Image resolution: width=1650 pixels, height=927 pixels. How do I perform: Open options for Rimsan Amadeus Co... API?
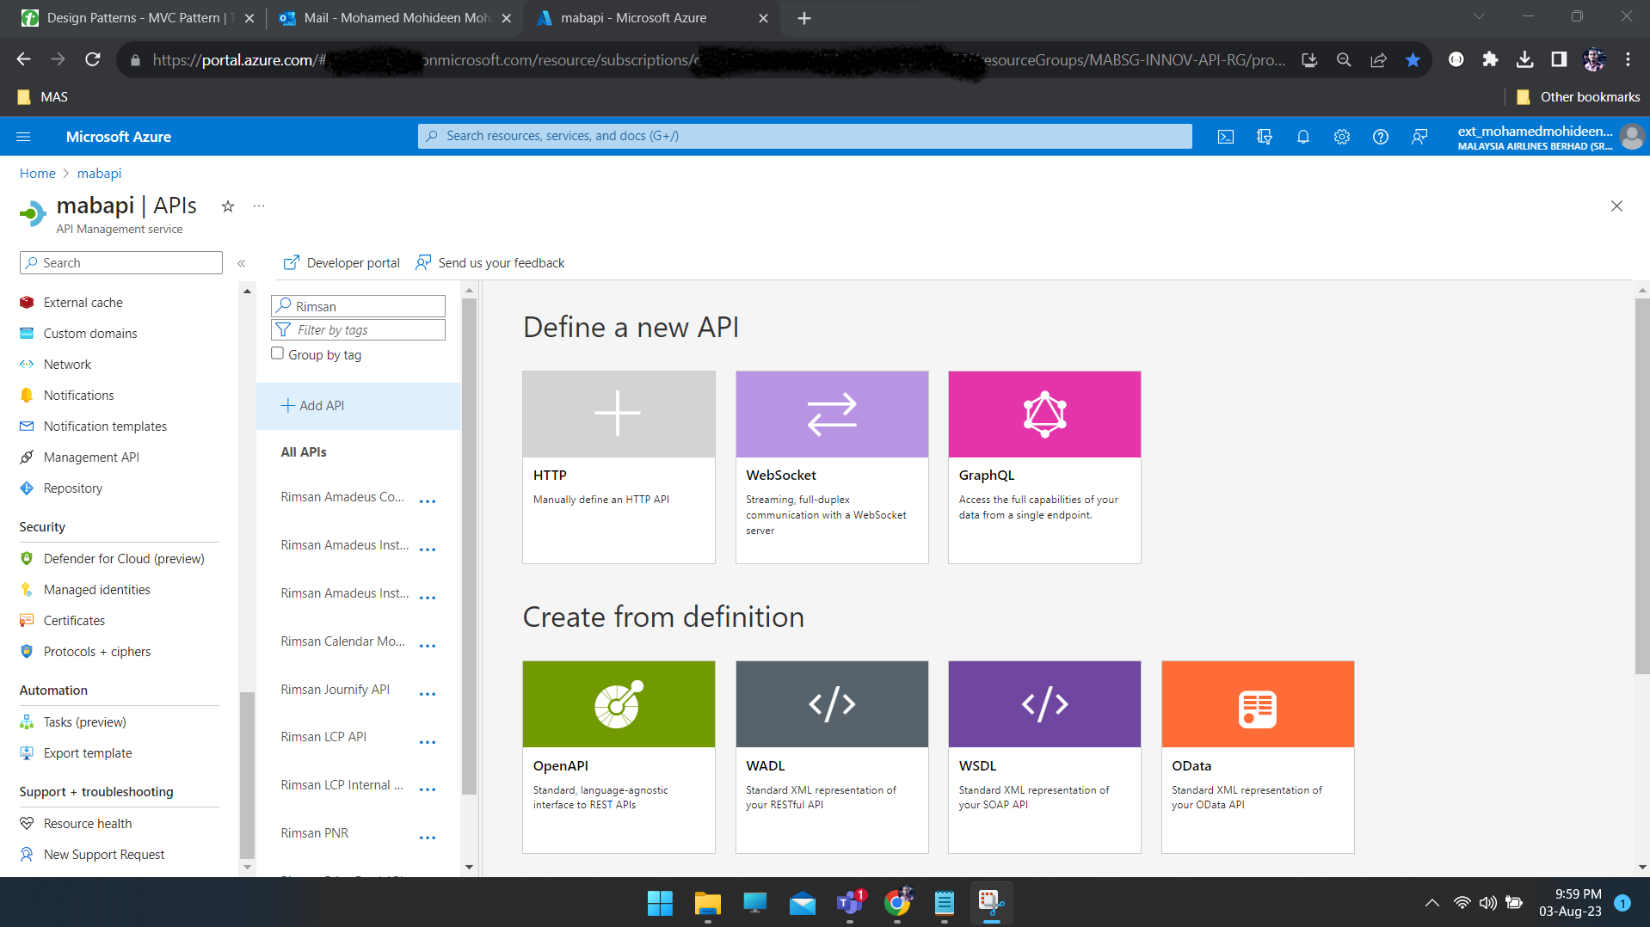click(428, 501)
